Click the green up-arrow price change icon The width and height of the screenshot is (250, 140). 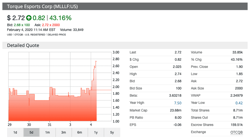[29, 18]
